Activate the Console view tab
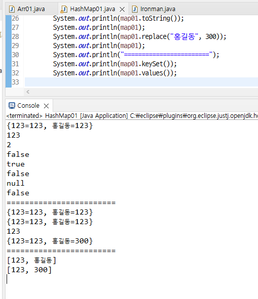Viewport: 258px width, 299px height. (28, 105)
